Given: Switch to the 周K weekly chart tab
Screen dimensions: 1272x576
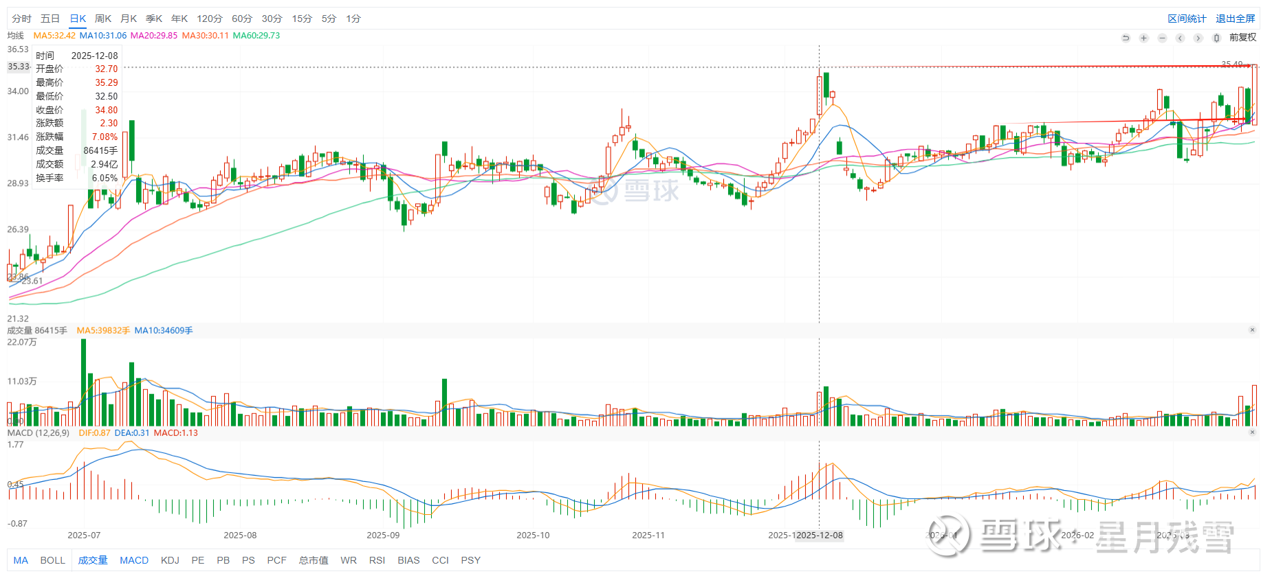Looking at the screenshot, I should pyautogui.click(x=103, y=19).
